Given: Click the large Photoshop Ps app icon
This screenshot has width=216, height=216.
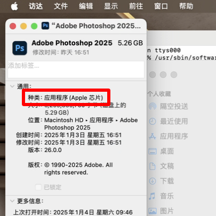Looking at the screenshot, I should pos(20,48).
